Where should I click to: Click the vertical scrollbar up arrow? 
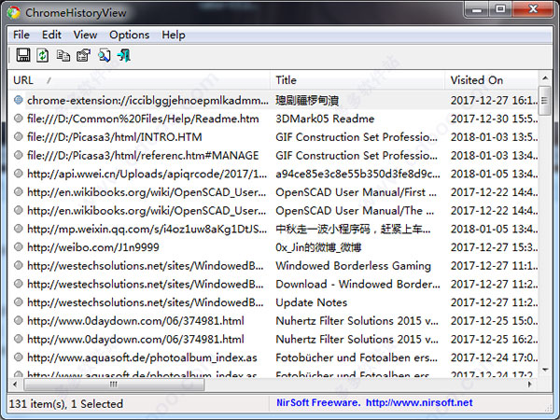pos(545,77)
